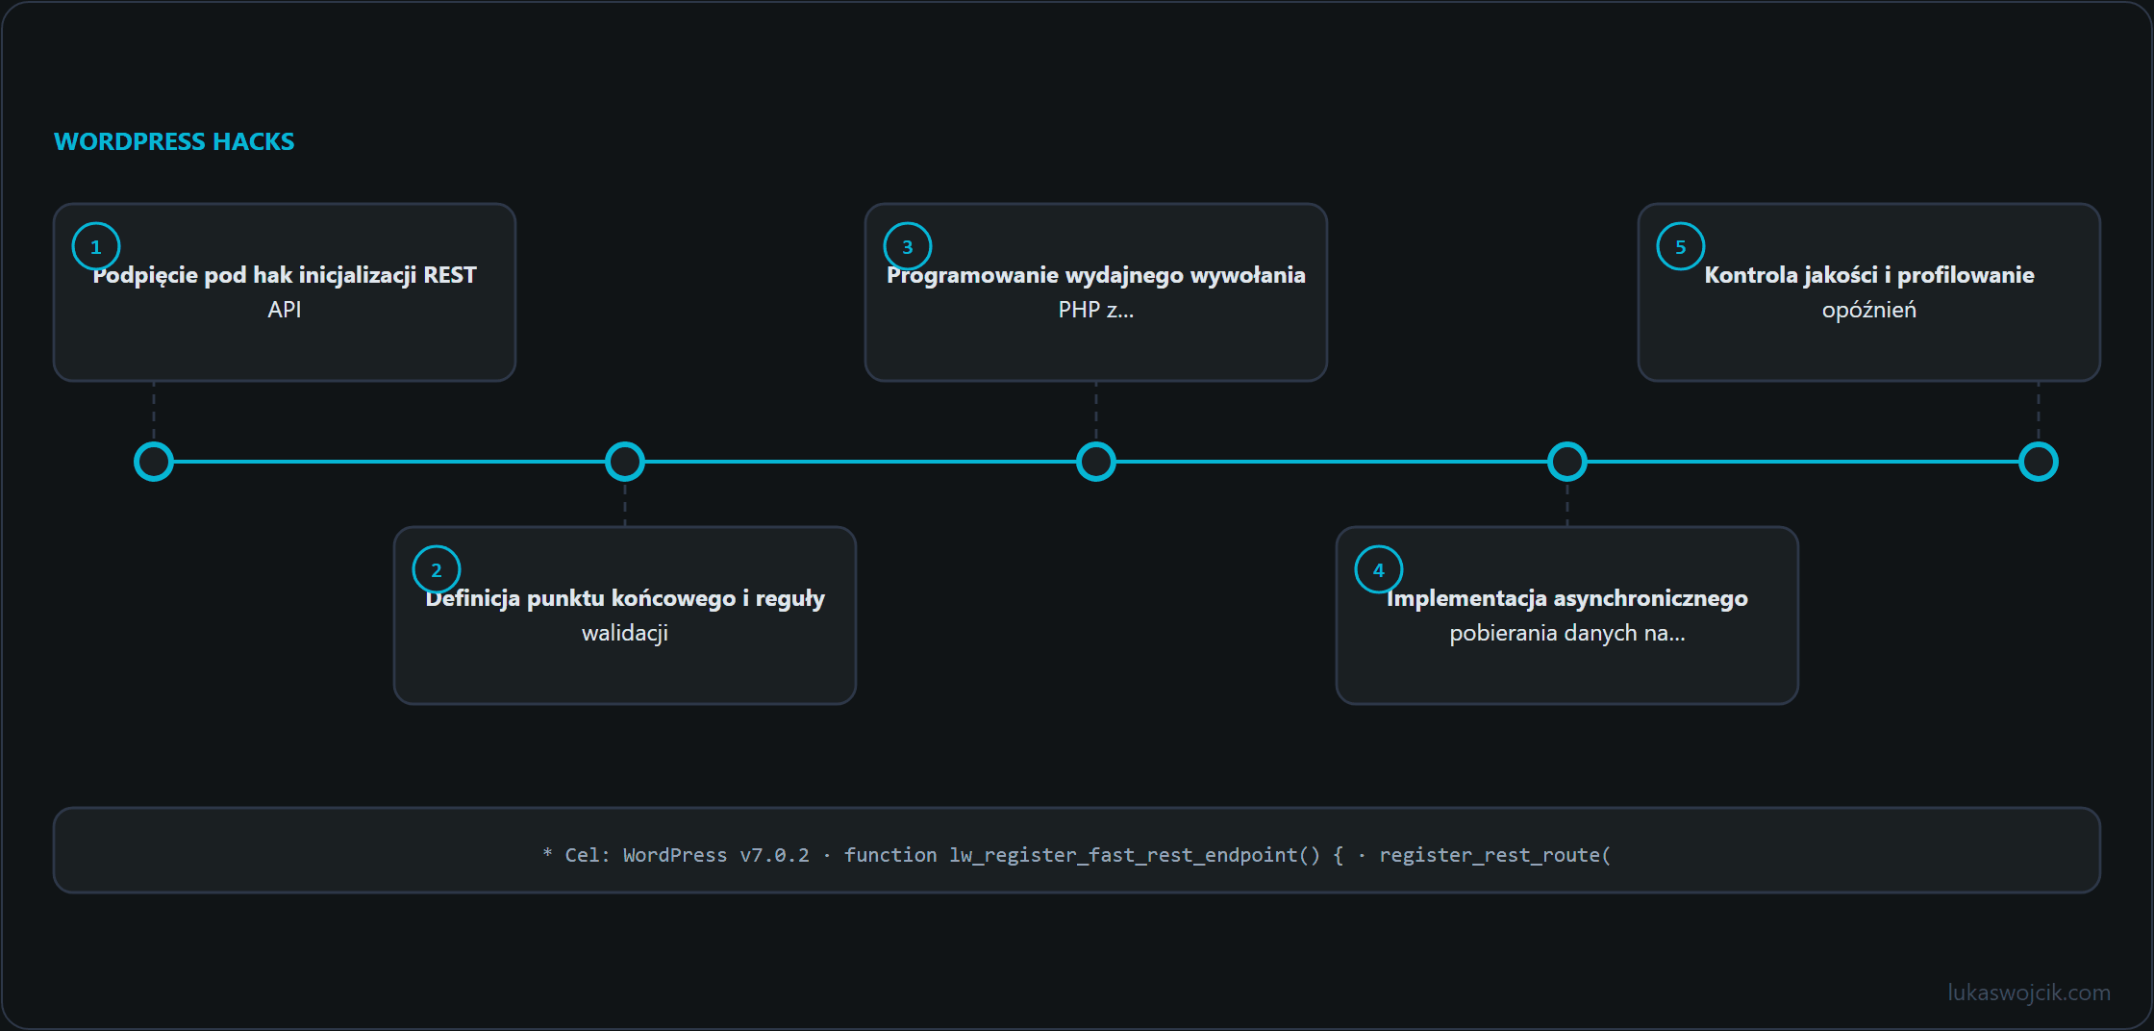Select the timeline node below the 'Programowanie wydajnego' card
Screen dimensions: 2154x1031
[1096, 462]
